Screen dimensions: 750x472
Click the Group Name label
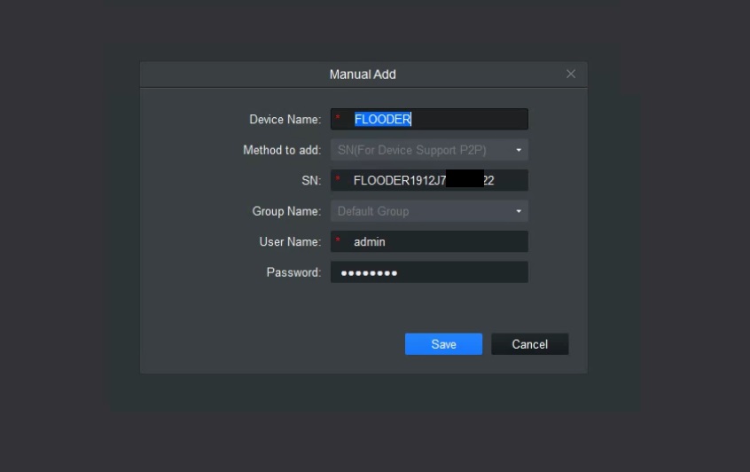pyautogui.click(x=286, y=211)
